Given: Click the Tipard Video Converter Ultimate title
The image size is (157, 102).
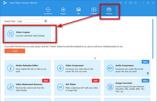Looking at the screenshot, I should coord(23,3).
